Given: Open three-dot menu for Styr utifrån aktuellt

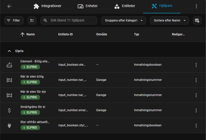Looking at the screenshot, I should (x=196, y=126).
